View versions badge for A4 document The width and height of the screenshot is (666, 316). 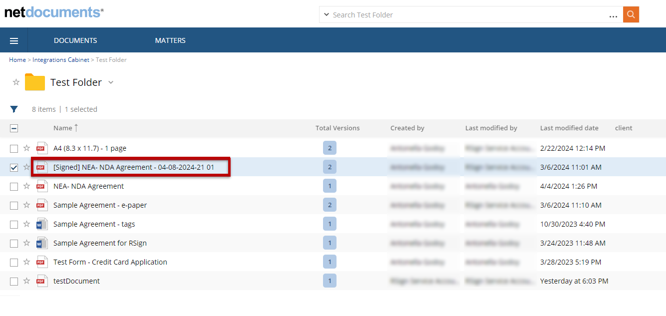coord(330,148)
